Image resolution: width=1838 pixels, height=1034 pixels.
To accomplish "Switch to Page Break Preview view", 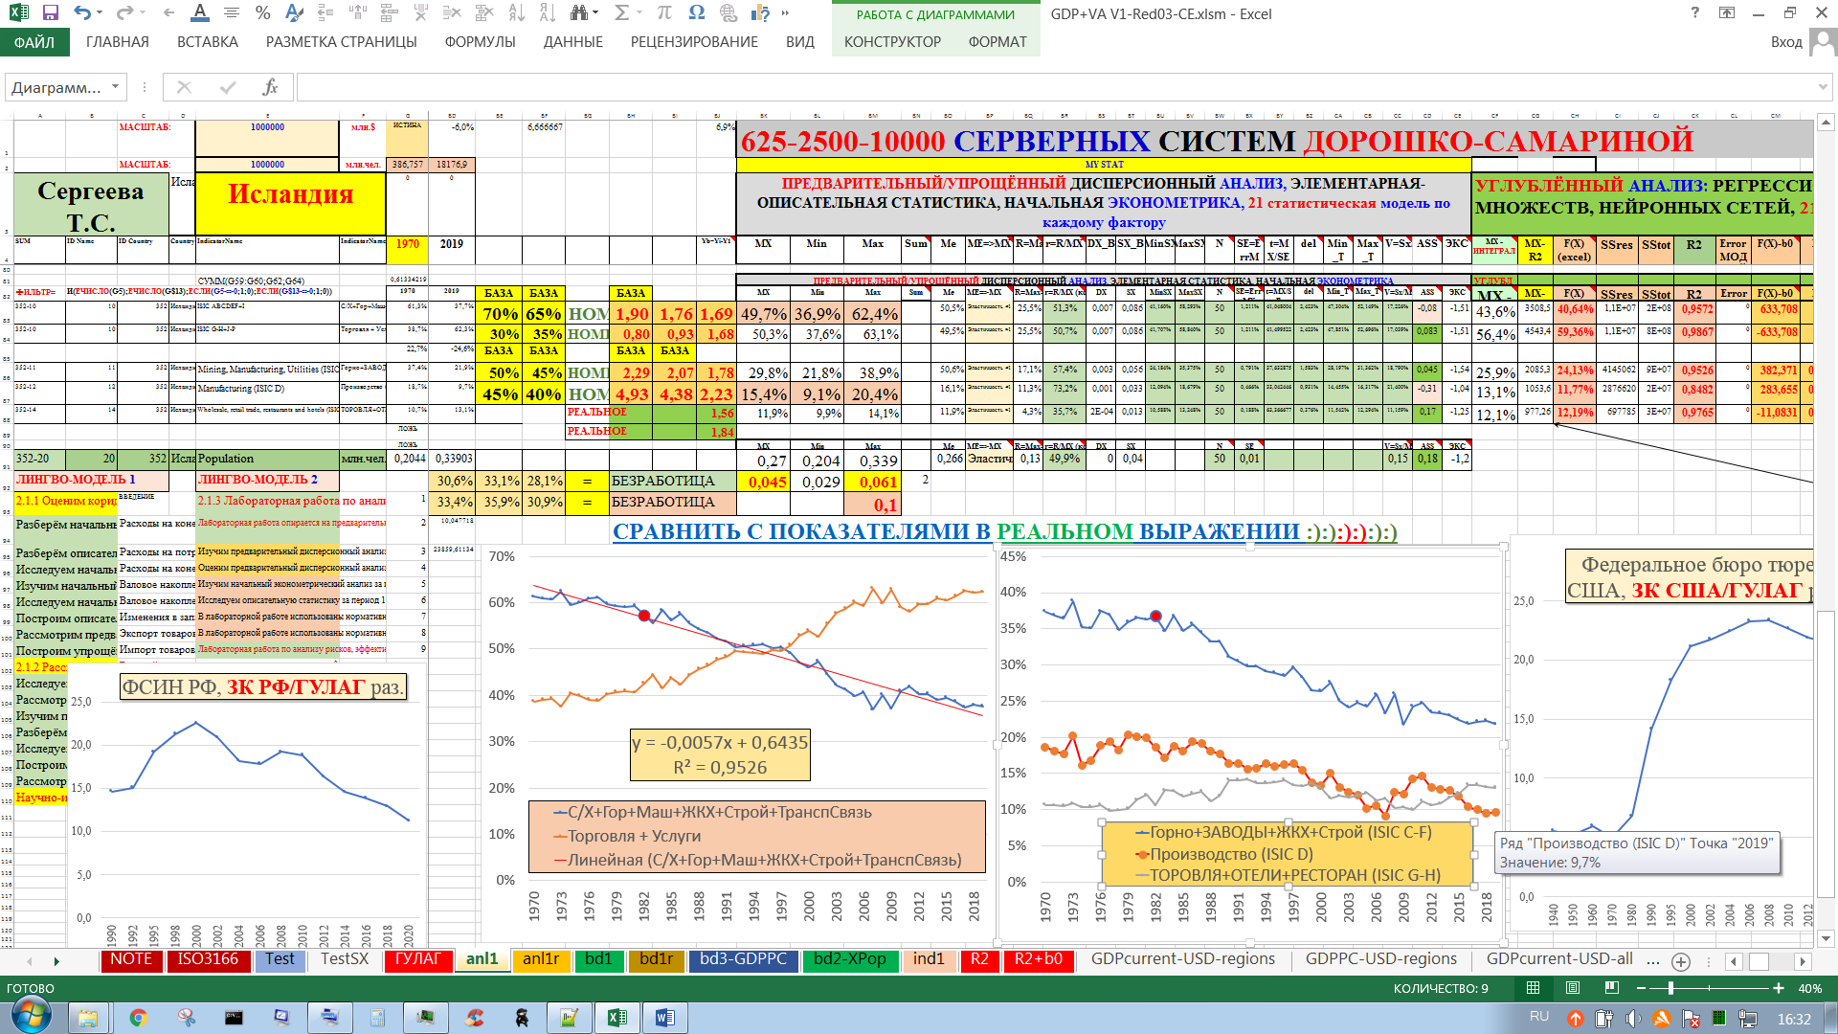I will [1611, 988].
